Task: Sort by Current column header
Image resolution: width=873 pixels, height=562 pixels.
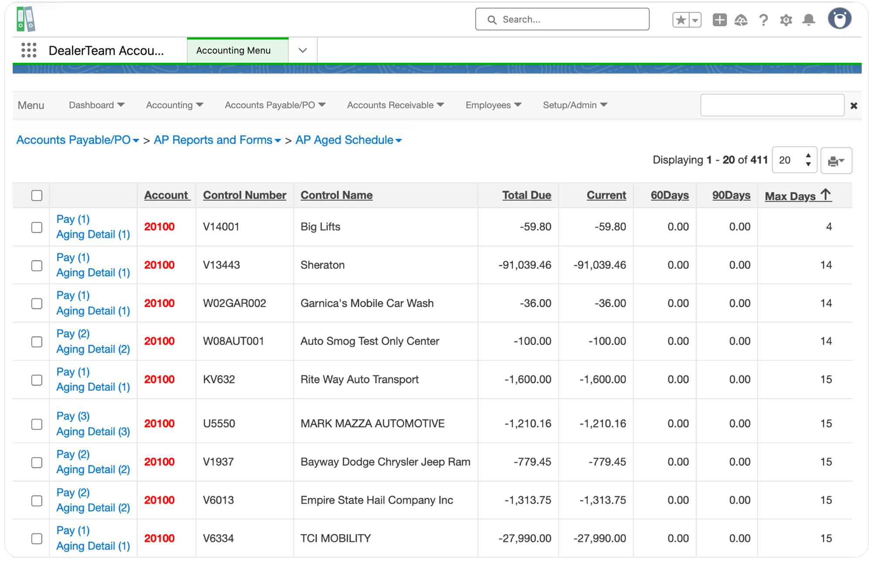Action: point(606,195)
